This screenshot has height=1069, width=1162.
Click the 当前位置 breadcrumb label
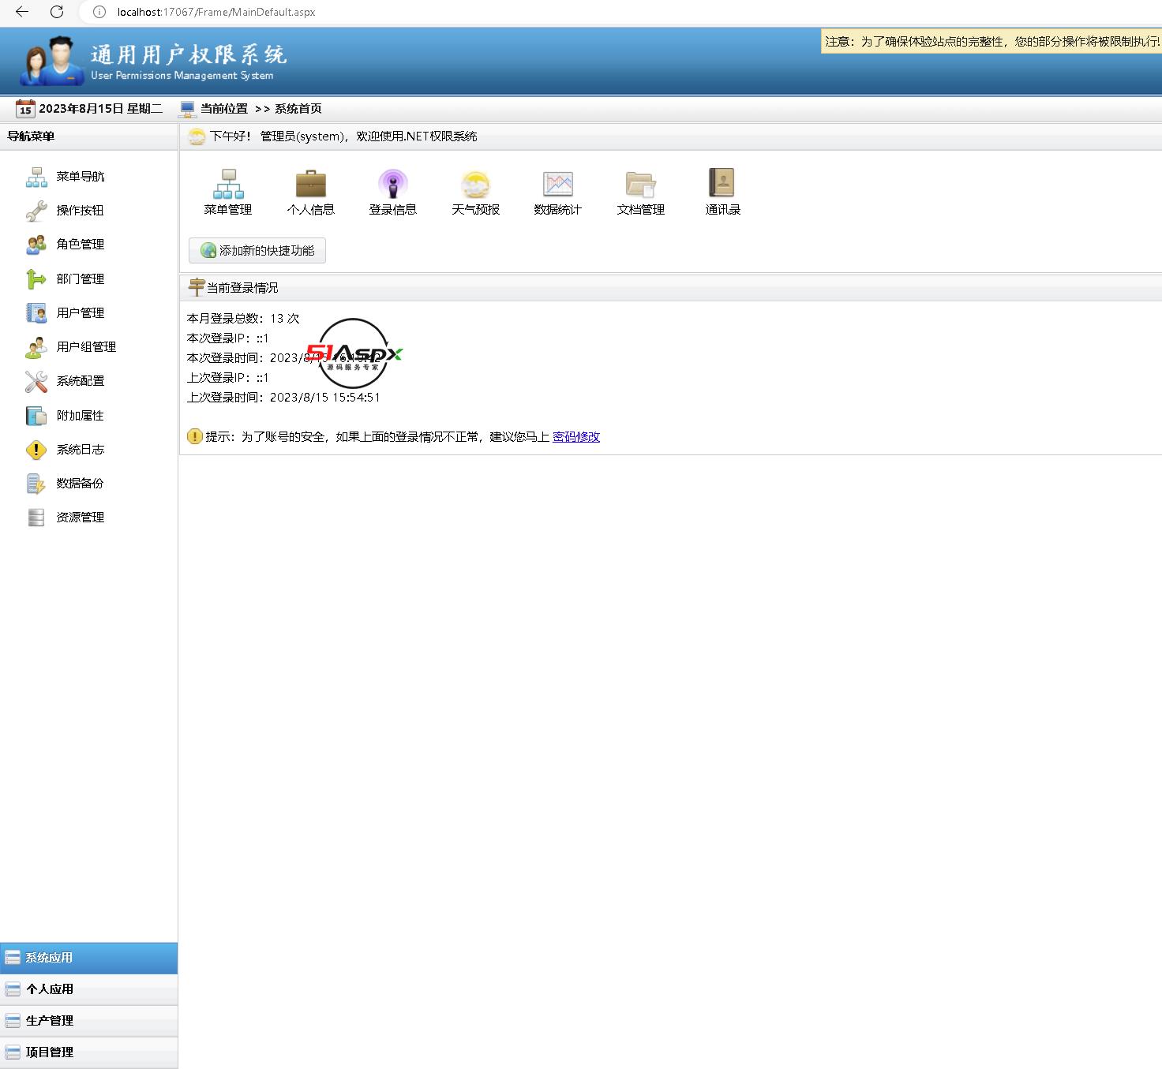(224, 109)
